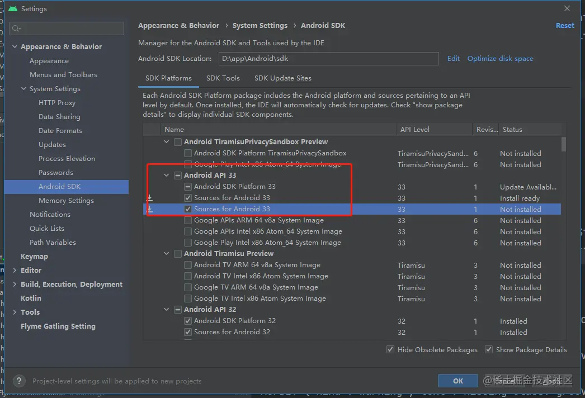Select Memory Settings item
The width and height of the screenshot is (585, 398).
tap(66, 201)
